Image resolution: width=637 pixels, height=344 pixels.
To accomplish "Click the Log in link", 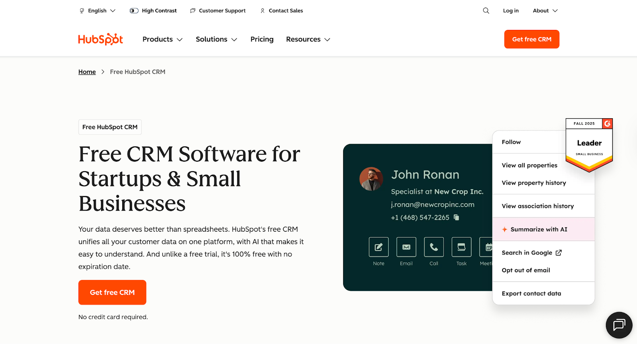I will coord(511,11).
